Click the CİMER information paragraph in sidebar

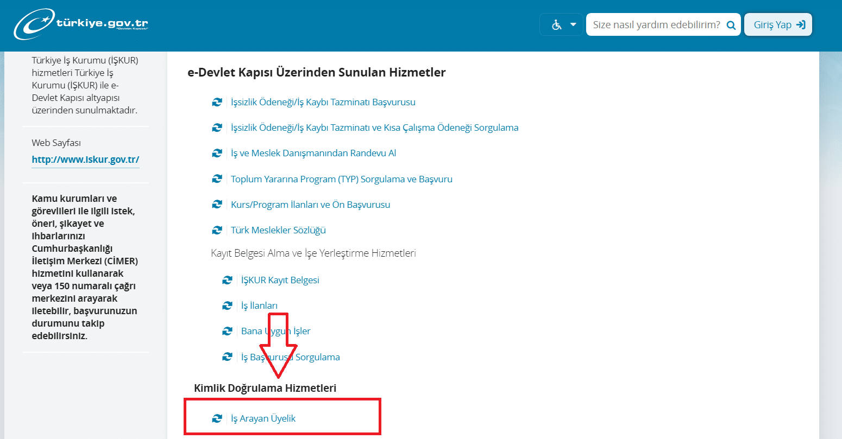pyautogui.click(x=85, y=267)
